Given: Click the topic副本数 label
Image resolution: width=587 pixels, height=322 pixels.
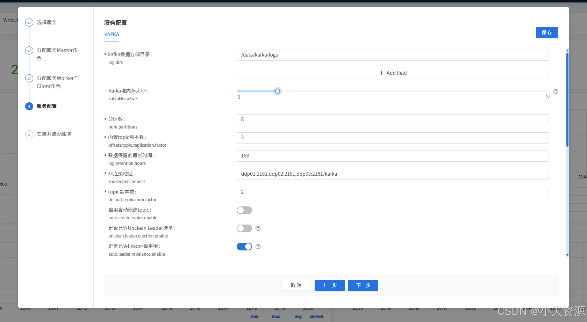Looking at the screenshot, I should (x=122, y=192).
